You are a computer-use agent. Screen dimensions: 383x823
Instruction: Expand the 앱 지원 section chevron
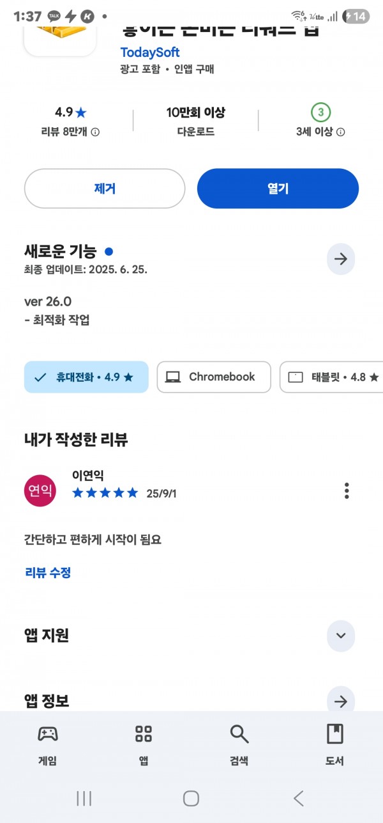pos(341,636)
